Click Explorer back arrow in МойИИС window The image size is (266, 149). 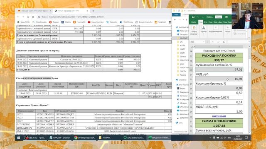tap(175, 20)
